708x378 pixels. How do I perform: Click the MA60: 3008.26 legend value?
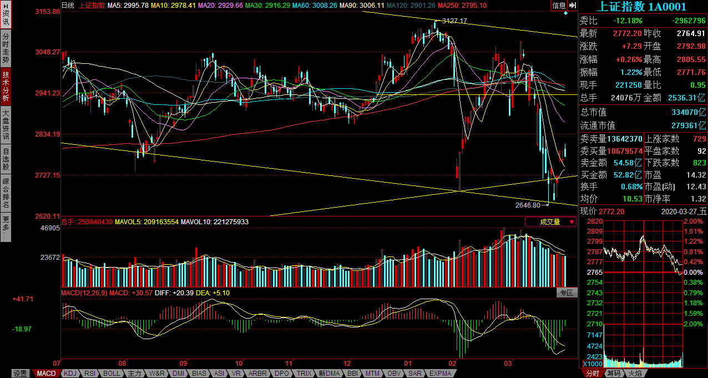click(315, 6)
